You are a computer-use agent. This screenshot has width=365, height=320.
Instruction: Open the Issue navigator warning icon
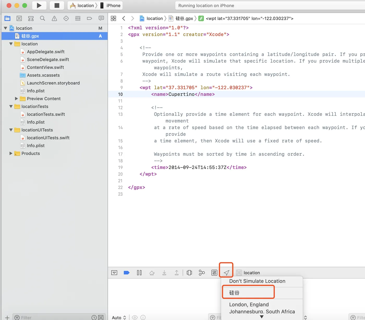pos(54,18)
